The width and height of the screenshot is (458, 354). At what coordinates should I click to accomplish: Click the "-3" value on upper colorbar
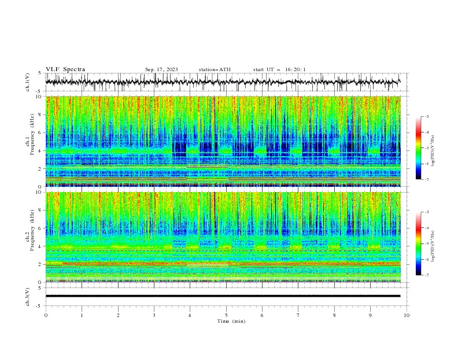click(x=427, y=116)
